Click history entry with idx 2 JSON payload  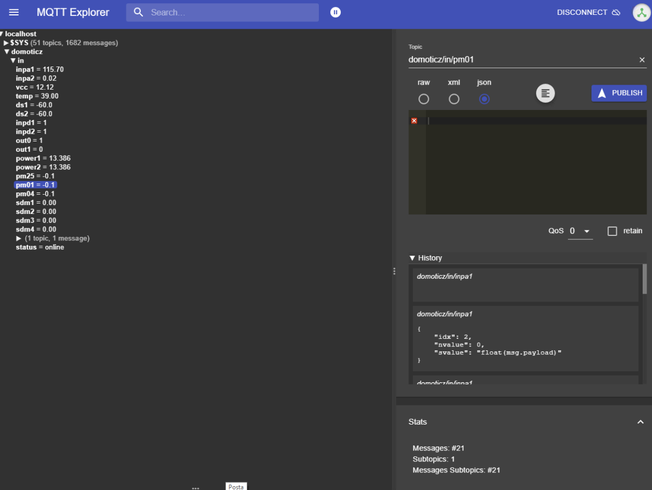[x=526, y=339]
